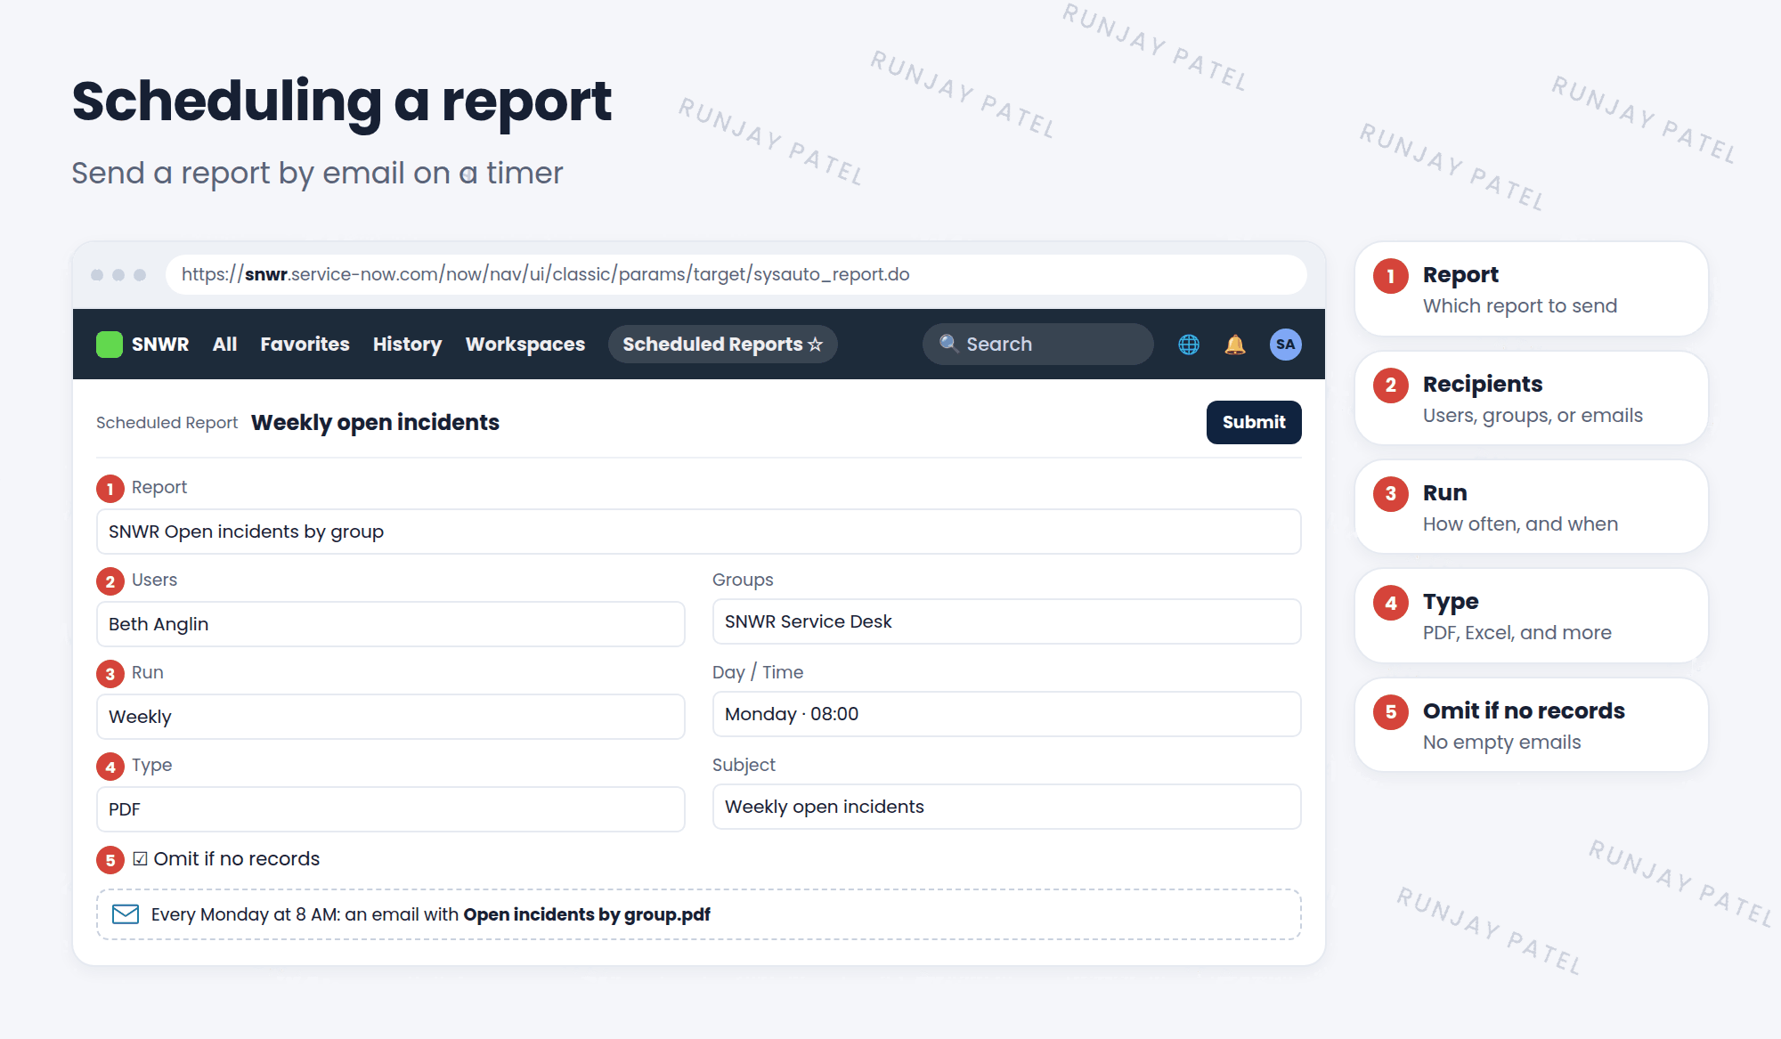Open the All menu
The height and width of the screenshot is (1039, 1781).
point(224,345)
